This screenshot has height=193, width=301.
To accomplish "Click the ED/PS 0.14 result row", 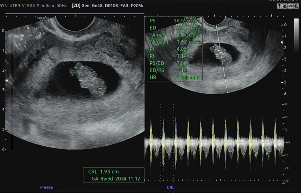I will tap(168, 70).
